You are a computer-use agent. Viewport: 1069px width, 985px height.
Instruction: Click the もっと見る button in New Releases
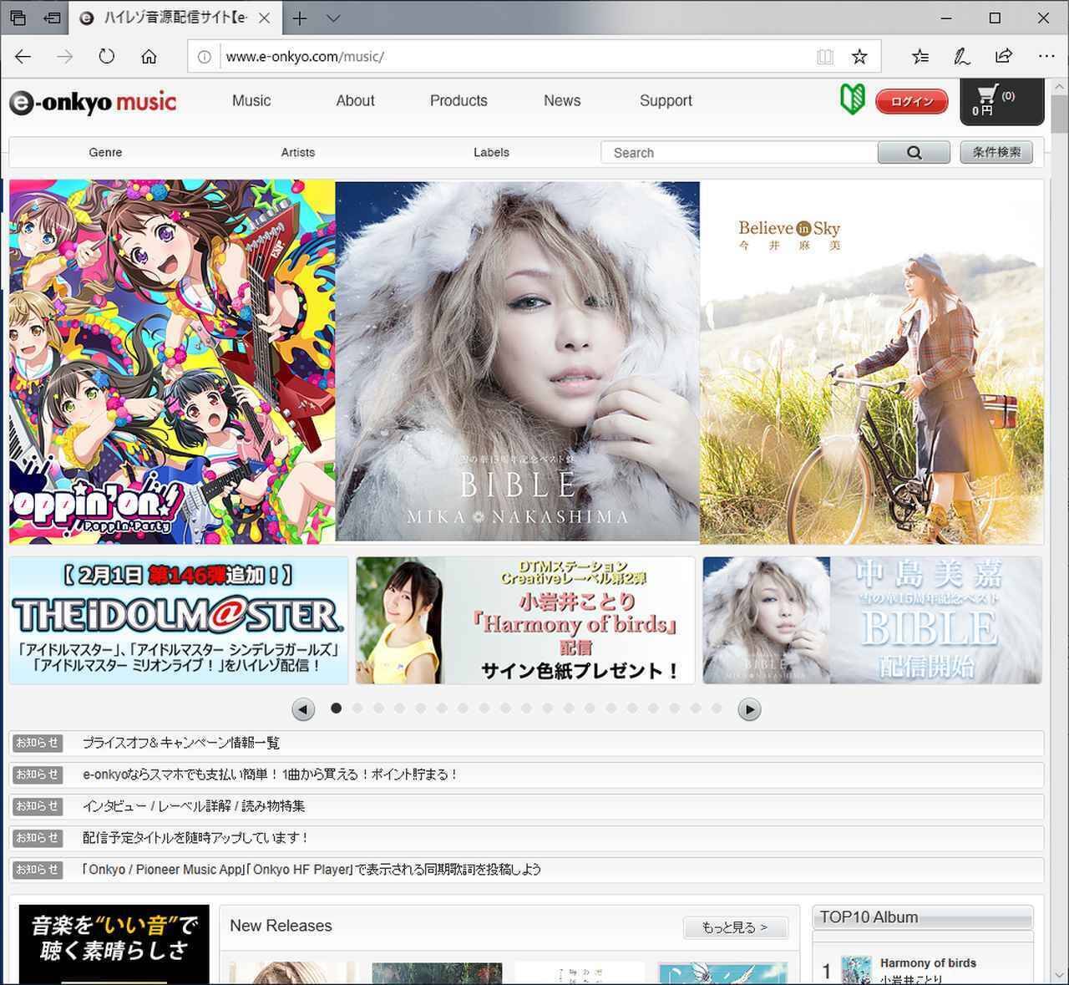pyautogui.click(x=735, y=927)
